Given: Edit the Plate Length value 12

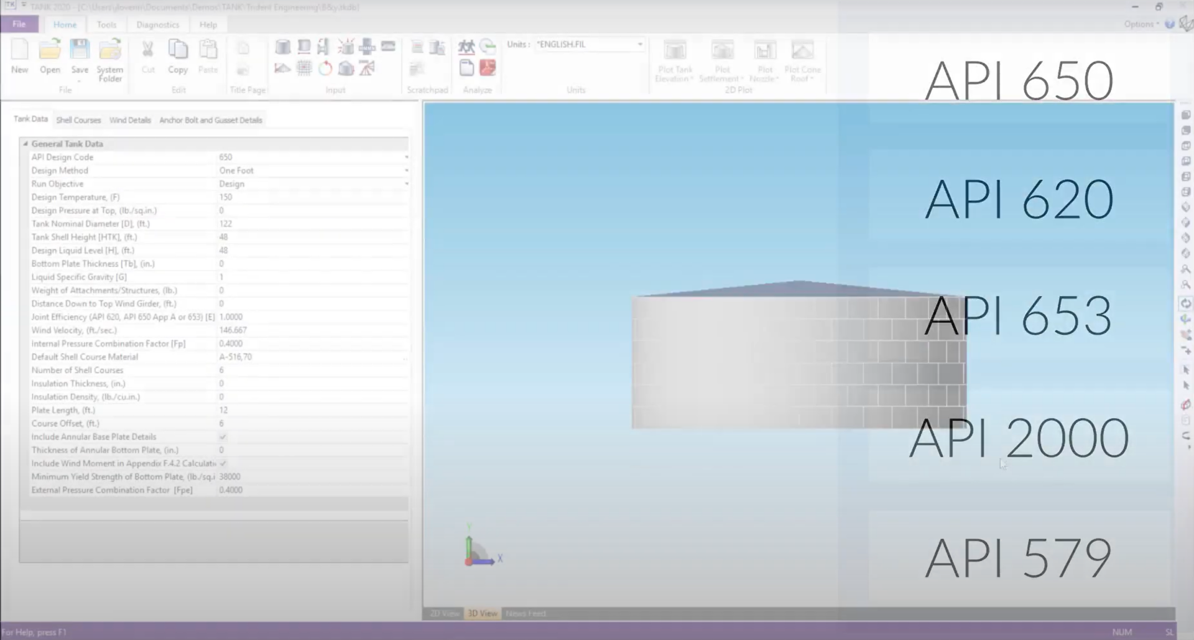Looking at the screenshot, I should coord(312,410).
